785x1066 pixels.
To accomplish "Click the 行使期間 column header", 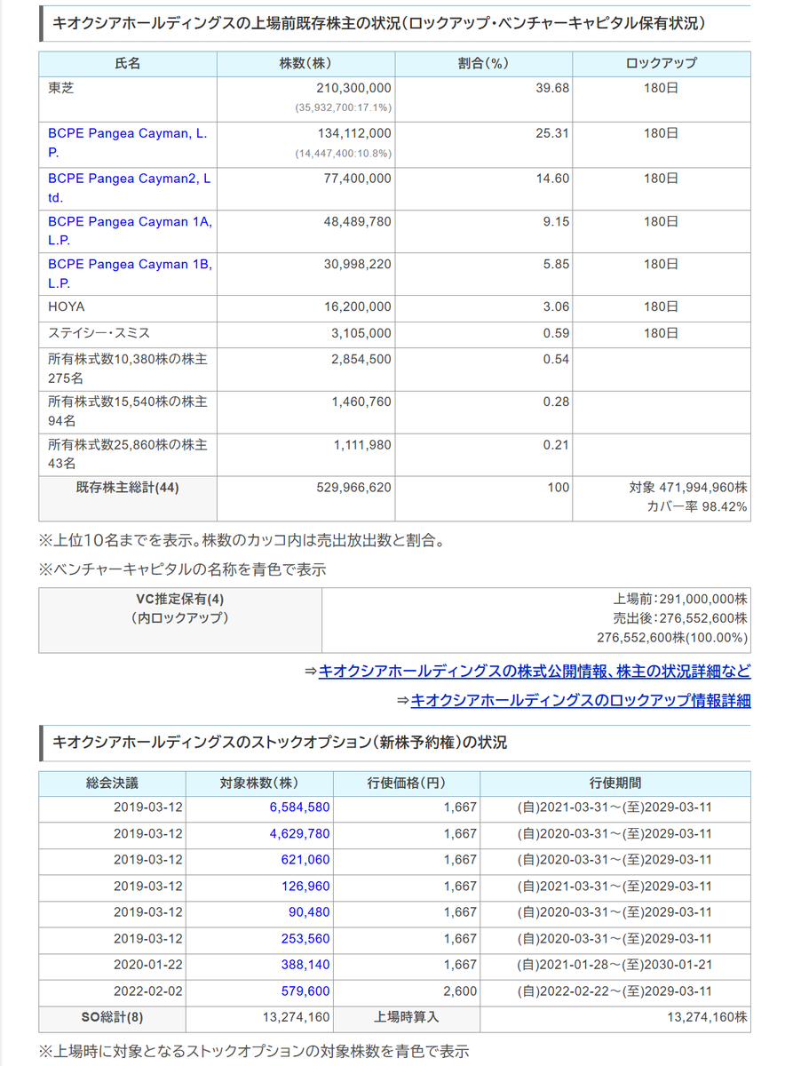I will point(615,784).
